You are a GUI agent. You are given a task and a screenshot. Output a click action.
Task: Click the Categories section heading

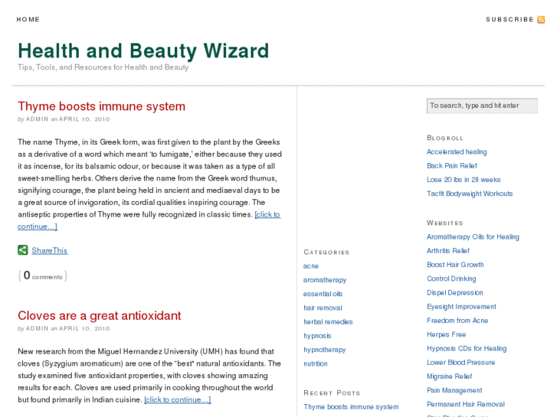pos(326,252)
